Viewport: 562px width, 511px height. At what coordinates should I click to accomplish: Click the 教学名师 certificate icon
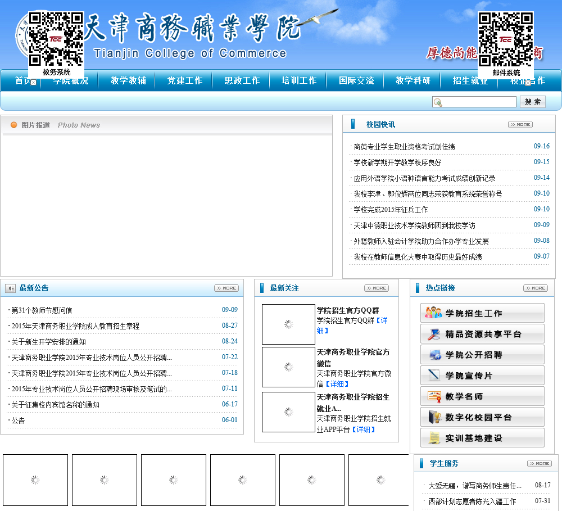(434, 397)
